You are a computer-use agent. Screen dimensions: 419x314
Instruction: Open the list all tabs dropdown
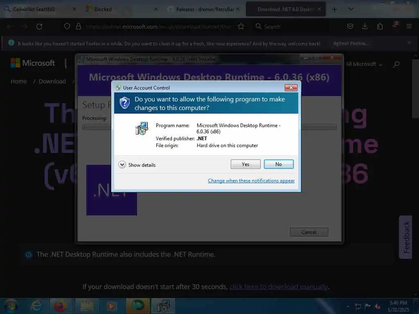(351, 9)
